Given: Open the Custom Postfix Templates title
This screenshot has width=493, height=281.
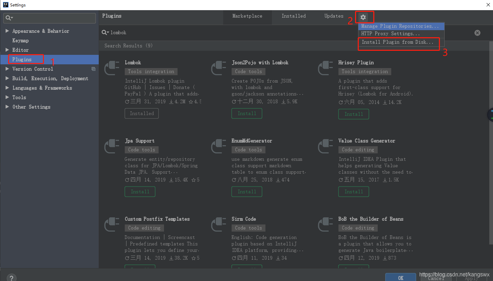Looking at the screenshot, I should pyautogui.click(x=157, y=219).
